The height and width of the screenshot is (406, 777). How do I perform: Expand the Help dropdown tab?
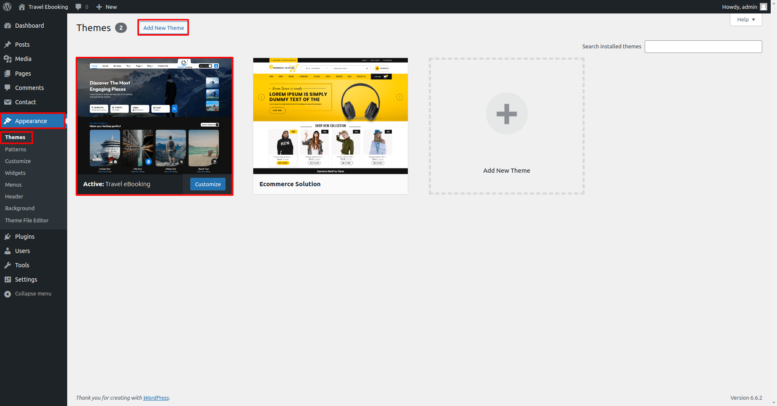745,20
